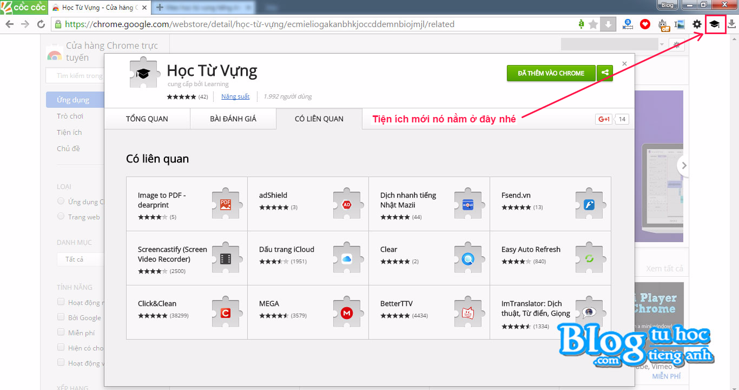
Task: Click the Blog profile button in title bar
Action: 668,5
